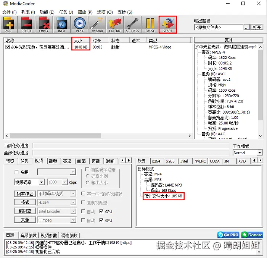Click the output path input field
The width and height of the screenshot is (267, 258).
click(219, 27)
